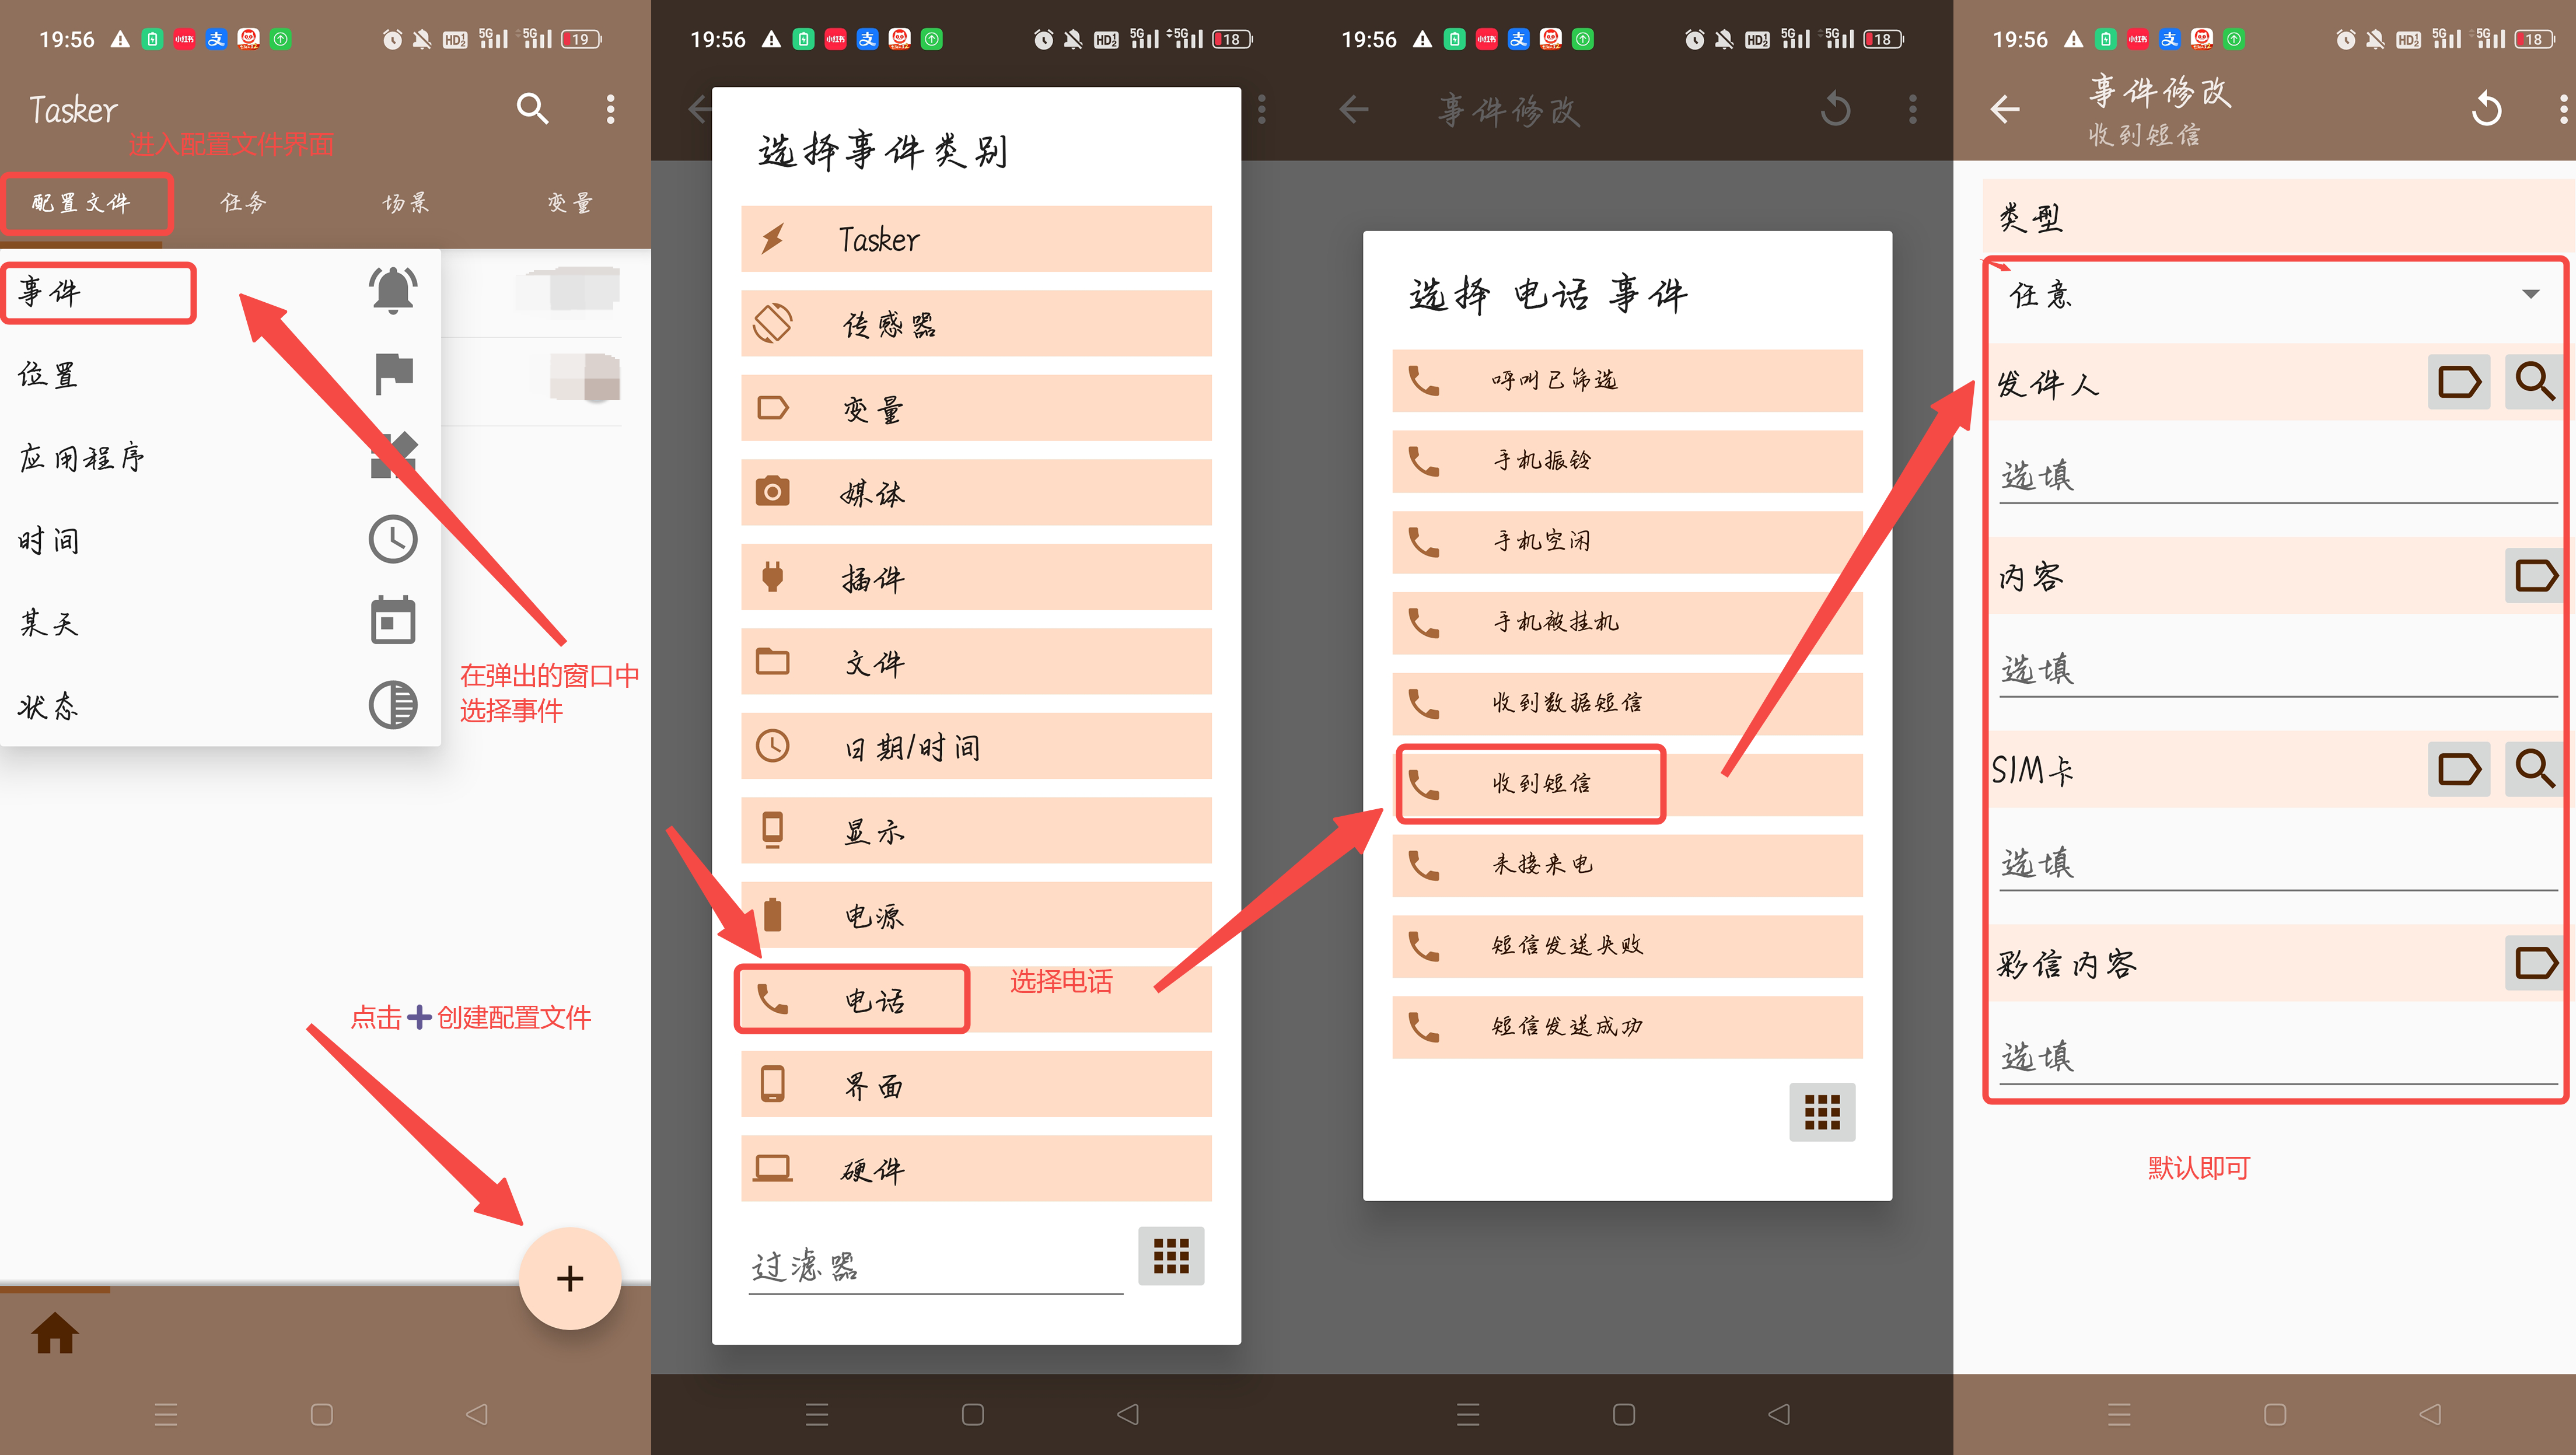Choose the Tasker event category

[x=976, y=239]
